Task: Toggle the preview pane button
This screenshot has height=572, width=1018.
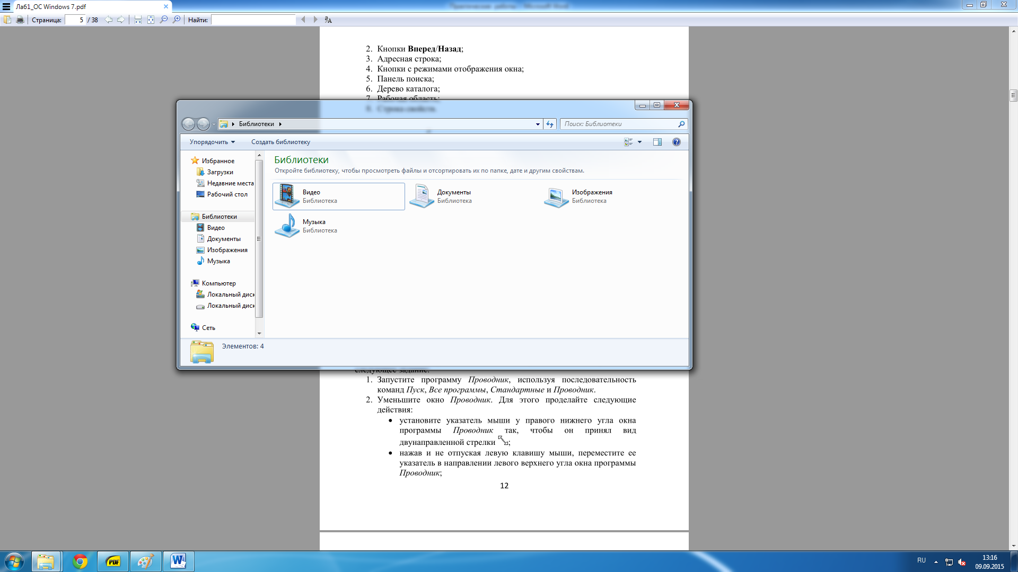Action: click(657, 142)
